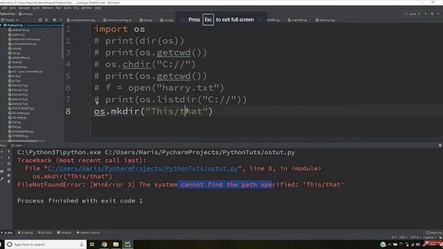Screen dimensions: 443x249
Task: Open comprehensions.py in project tree
Action: click(23, 44)
